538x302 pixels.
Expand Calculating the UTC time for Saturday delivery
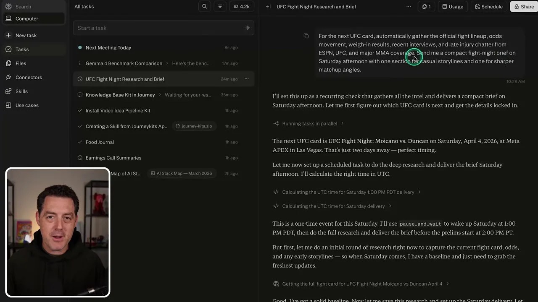pyautogui.click(x=332, y=206)
